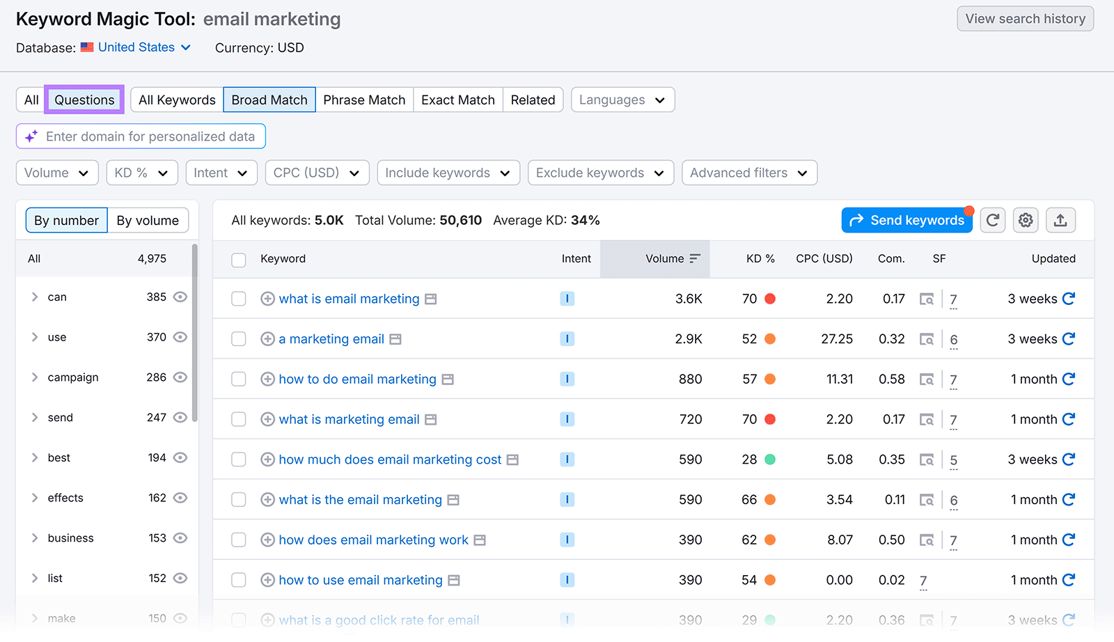Expand the 'campaign' keyword group
Viewport: 1114px width, 642px height.
(34, 377)
